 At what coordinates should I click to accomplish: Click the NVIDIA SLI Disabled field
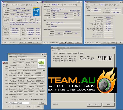[x=31, y=97]
